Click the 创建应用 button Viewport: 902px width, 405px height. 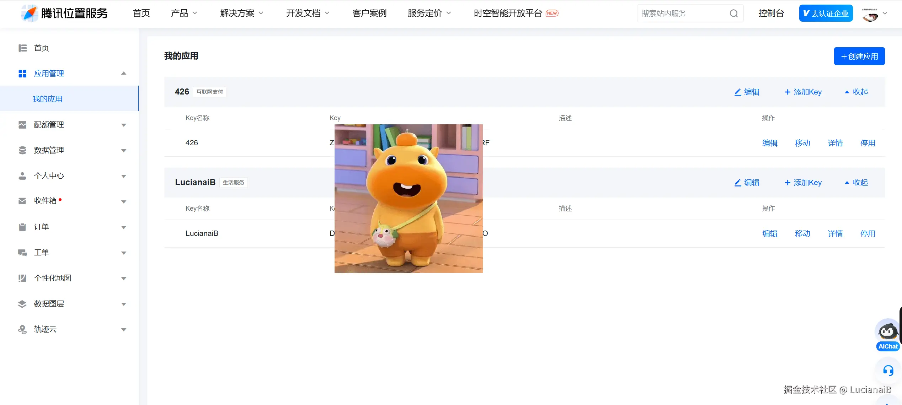coord(859,56)
